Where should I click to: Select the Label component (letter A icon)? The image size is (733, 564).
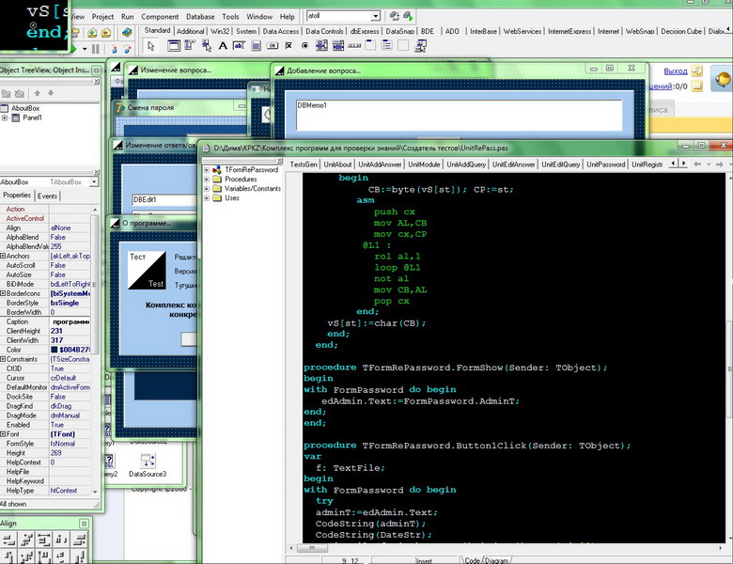(x=223, y=46)
